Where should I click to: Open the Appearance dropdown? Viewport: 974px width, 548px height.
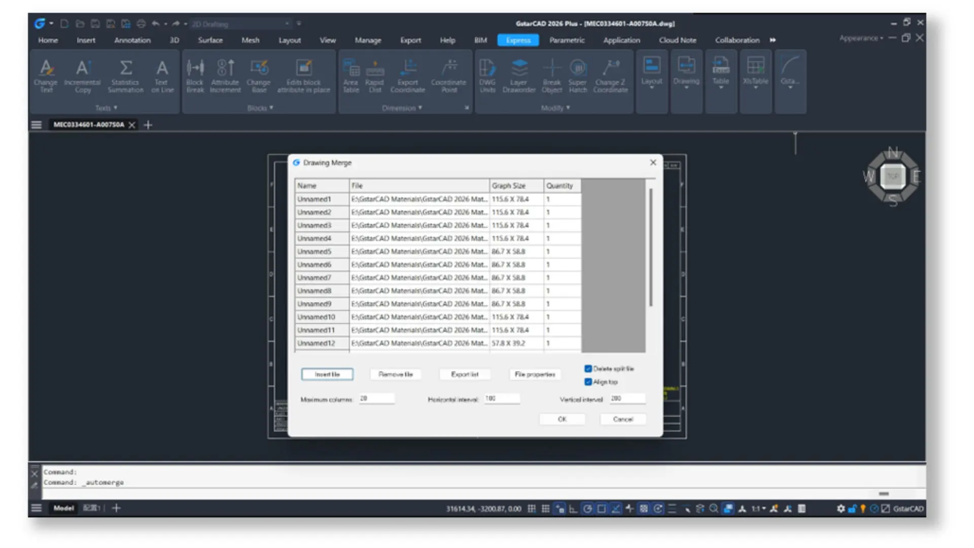(x=861, y=38)
